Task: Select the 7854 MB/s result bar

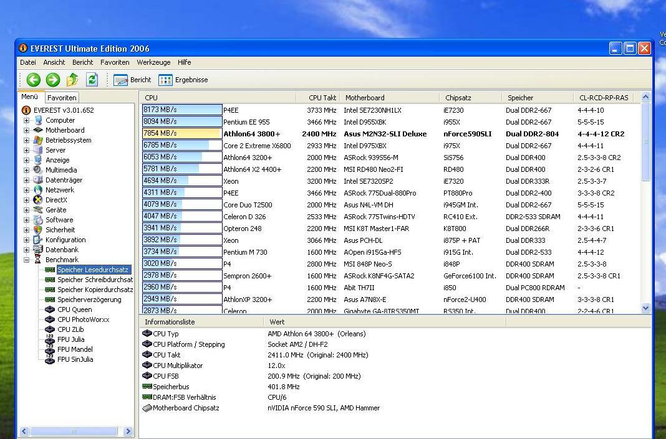Action: pyautogui.click(x=182, y=133)
